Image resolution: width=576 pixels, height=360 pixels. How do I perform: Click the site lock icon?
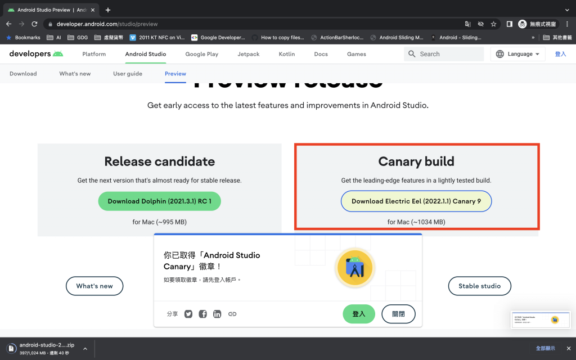pos(50,24)
